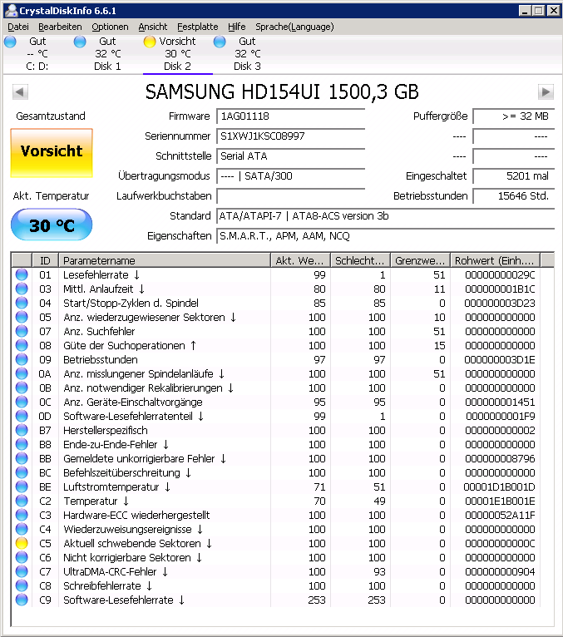This screenshot has height=637, width=563.
Task: Click status icon of Nicht korrigierbare Sektoren
Action: pos(22,557)
